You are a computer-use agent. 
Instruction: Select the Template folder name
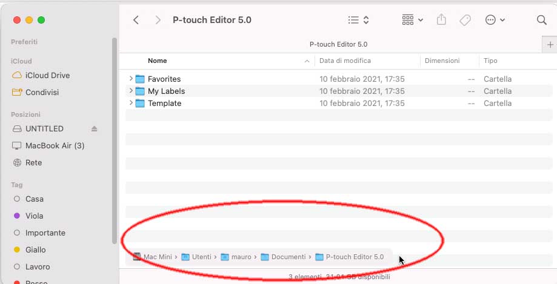(164, 104)
